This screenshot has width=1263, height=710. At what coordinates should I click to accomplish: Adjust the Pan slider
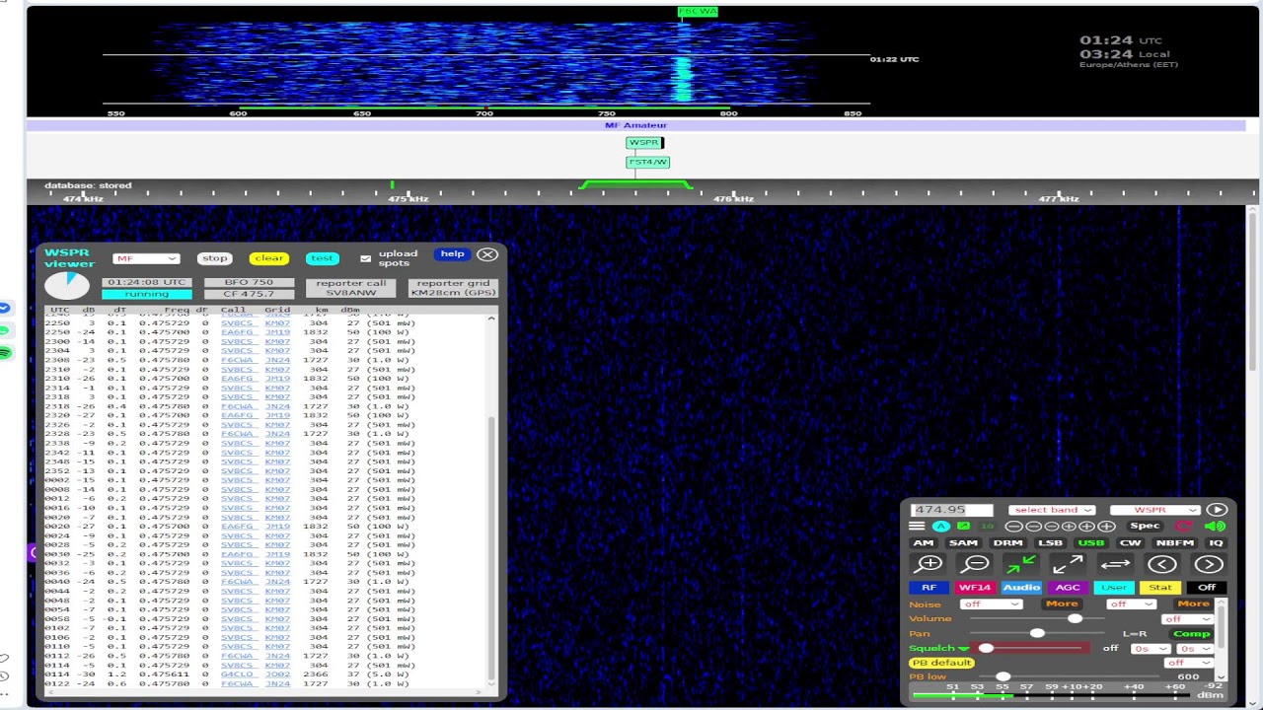[x=1037, y=633]
